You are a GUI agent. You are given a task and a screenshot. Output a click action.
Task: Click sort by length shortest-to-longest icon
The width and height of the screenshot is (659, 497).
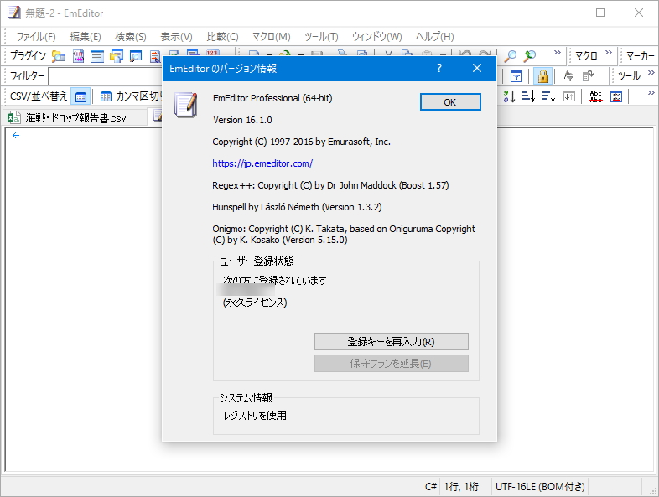(x=528, y=96)
